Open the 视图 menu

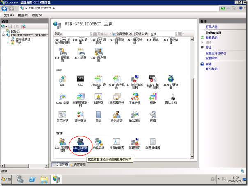[x=23, y=15]
